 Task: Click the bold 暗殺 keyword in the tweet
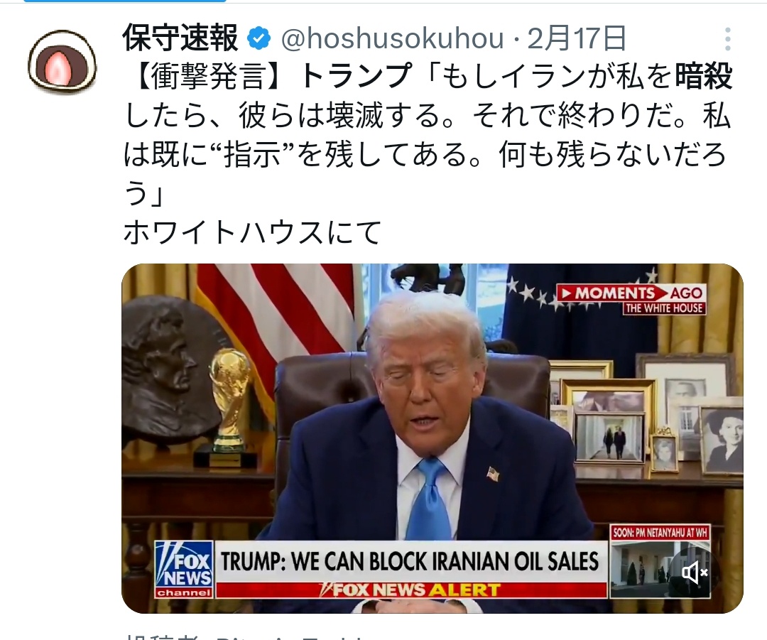703,77
